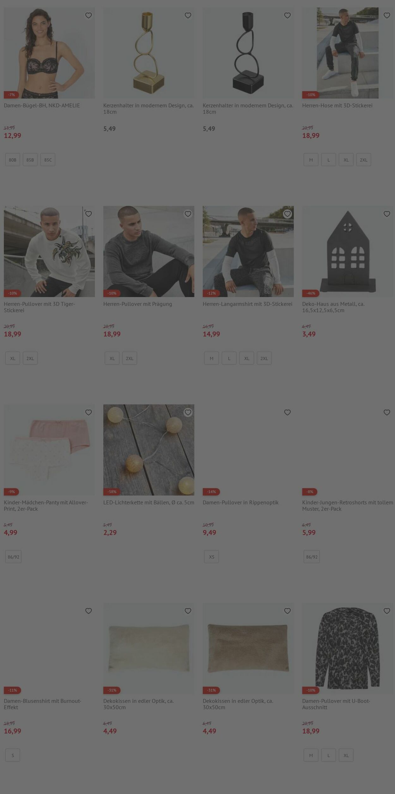This screenshot has width=395, height=794.
Task: Open Herren-Pullover mit Prägung product title
Action: [137, 304]
